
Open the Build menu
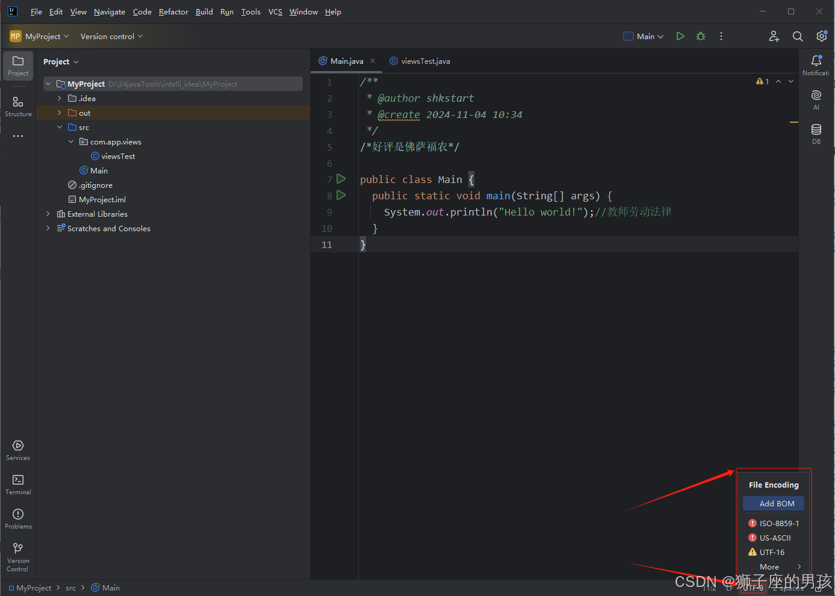204,11
